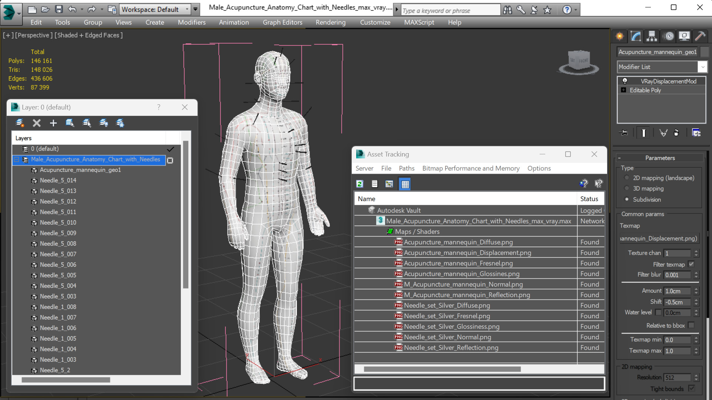The height and width of the screenshot is (400, 712).
Task: Click the Refresh icon in Asset Tracking
Action: pyautogui.click(x=360, y=184)
